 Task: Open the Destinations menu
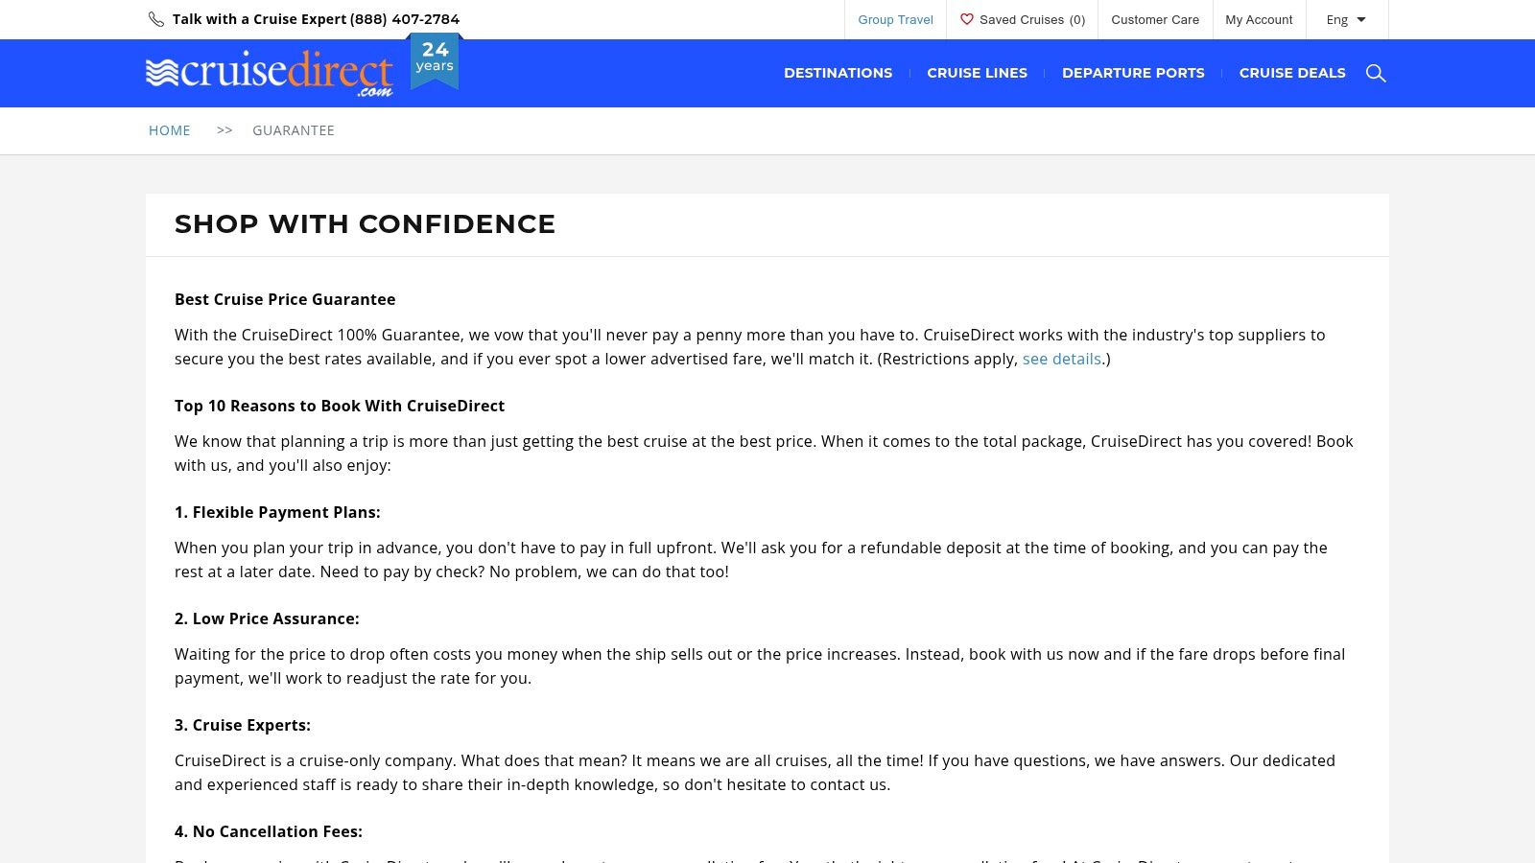[x=838, y=73]
